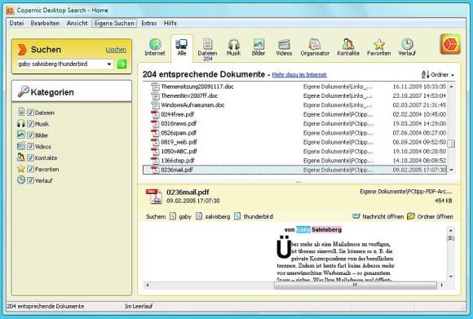
Task: Click the Löschen link to clear search
Action: click(116, 50)
